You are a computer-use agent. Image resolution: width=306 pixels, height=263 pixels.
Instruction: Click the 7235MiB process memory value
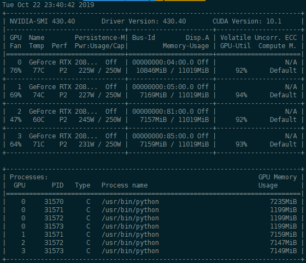coord(284,202)
